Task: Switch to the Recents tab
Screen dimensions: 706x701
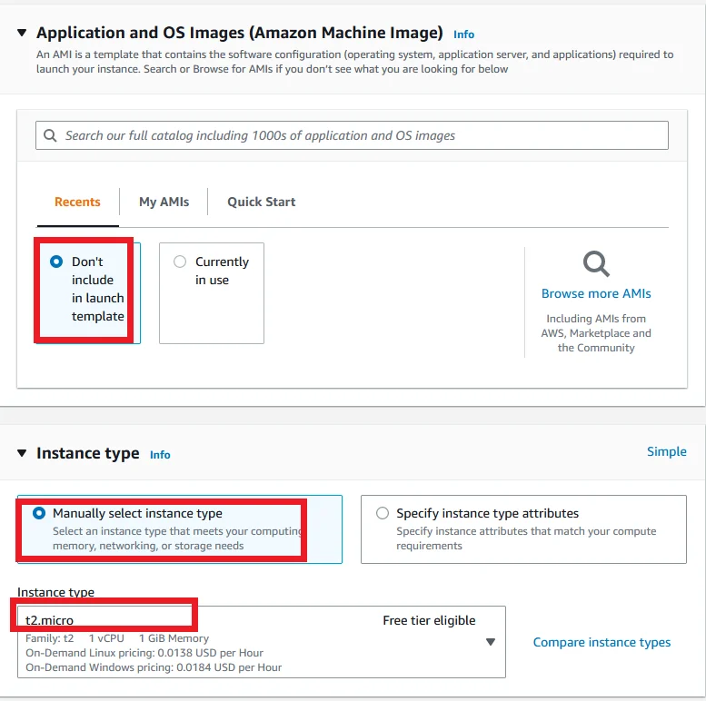Action: (77, 202)
